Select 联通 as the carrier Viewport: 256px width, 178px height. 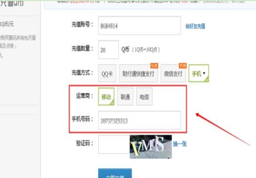tap(125, 97)
